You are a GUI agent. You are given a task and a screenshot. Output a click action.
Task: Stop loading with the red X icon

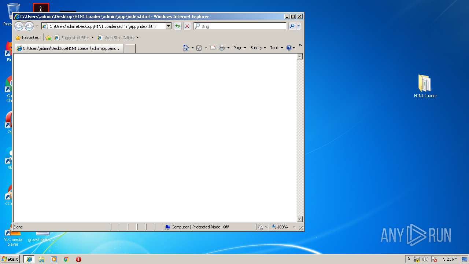187,26
